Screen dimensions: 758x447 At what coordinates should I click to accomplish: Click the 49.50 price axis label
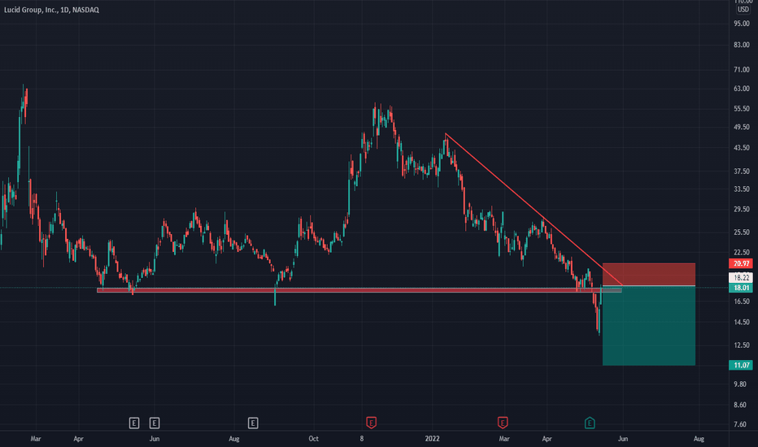tap(742, 127)
